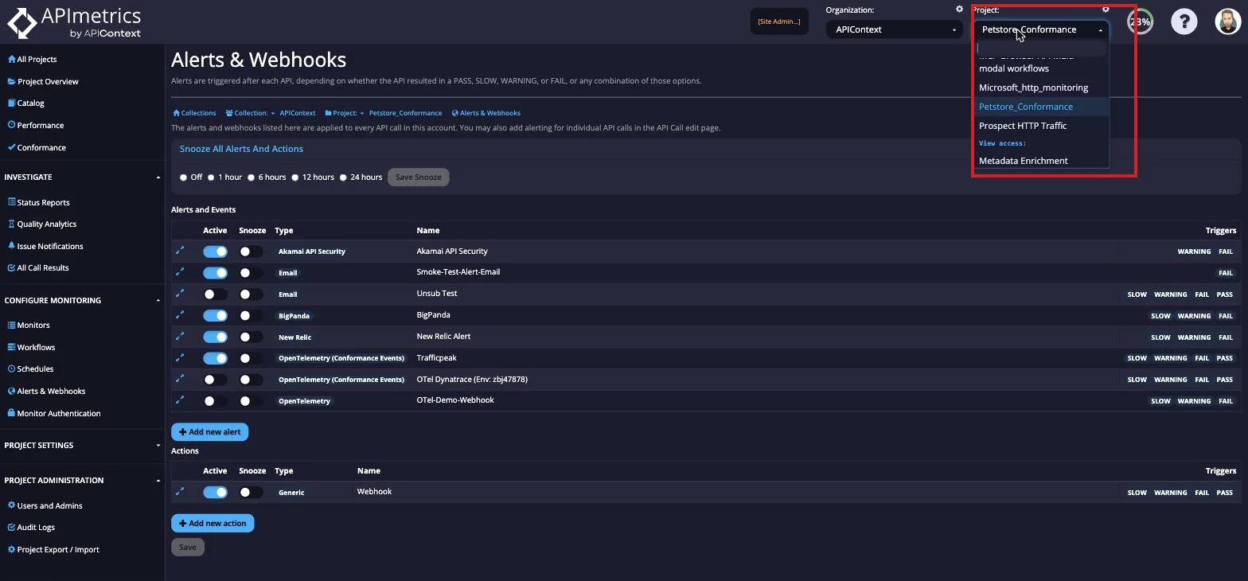Screen dimensions: 1248x581
Task: Expand the Webhook action row
Action: [180, 492]
